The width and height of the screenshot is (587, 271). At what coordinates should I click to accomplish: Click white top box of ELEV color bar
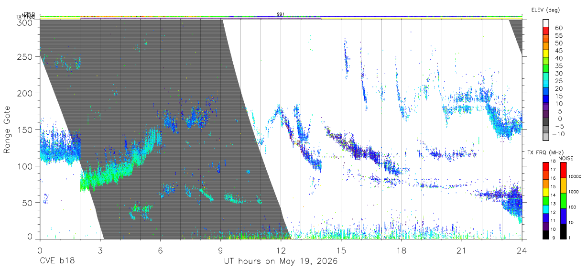coord(546,22)
